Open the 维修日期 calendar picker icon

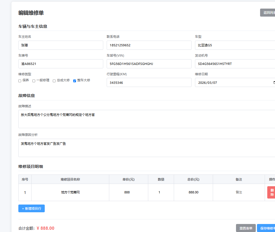pos(274,82)
